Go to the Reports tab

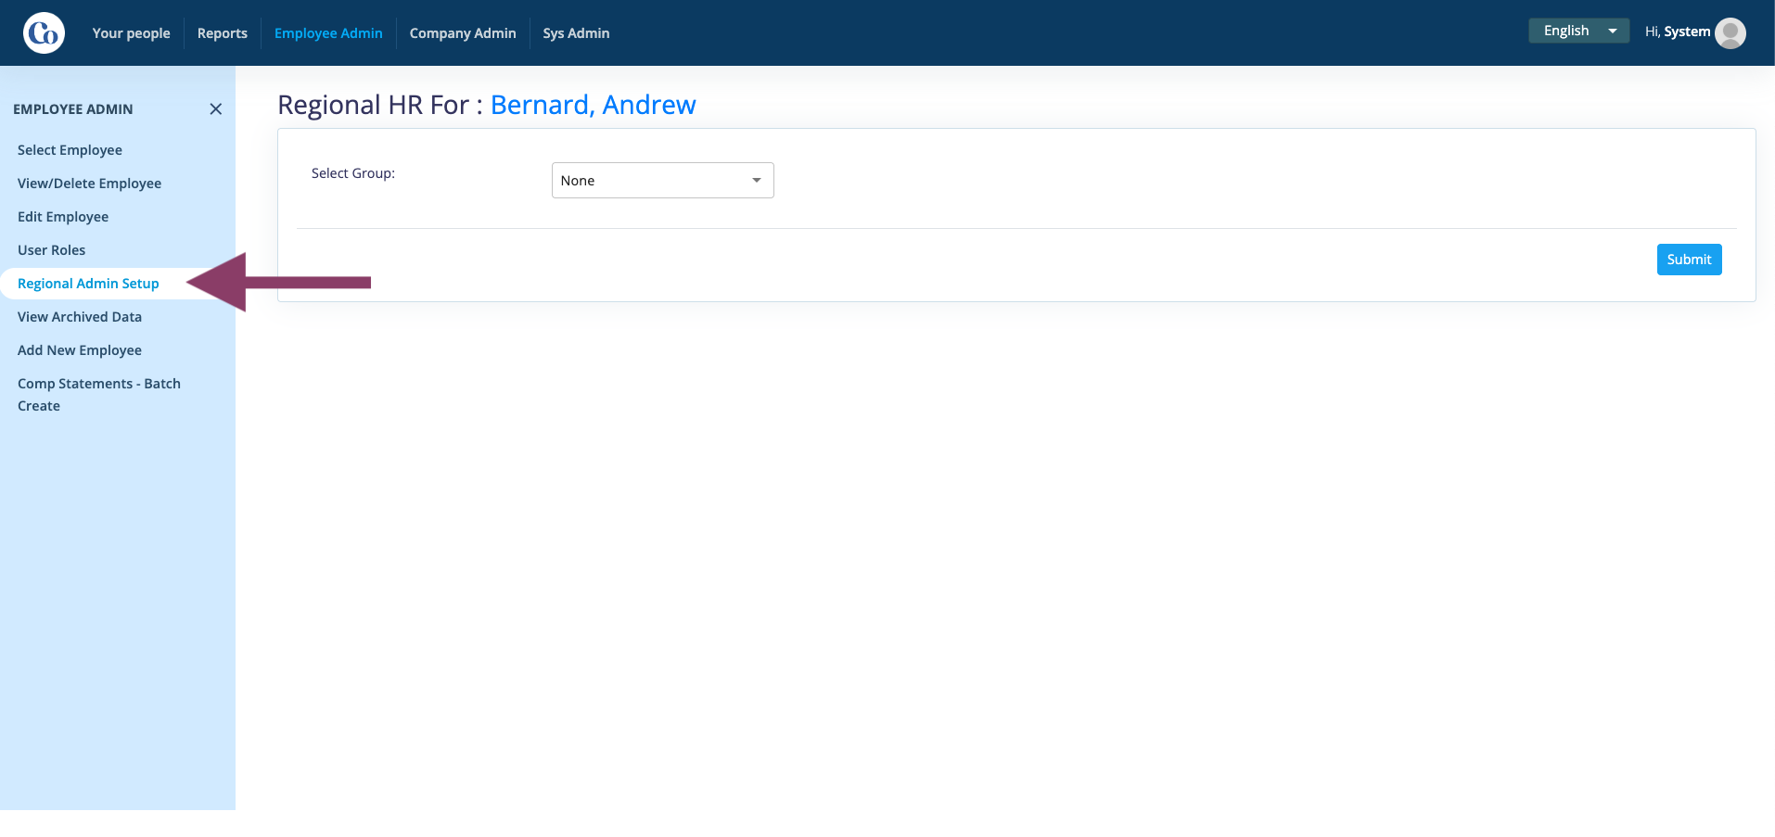223,32
